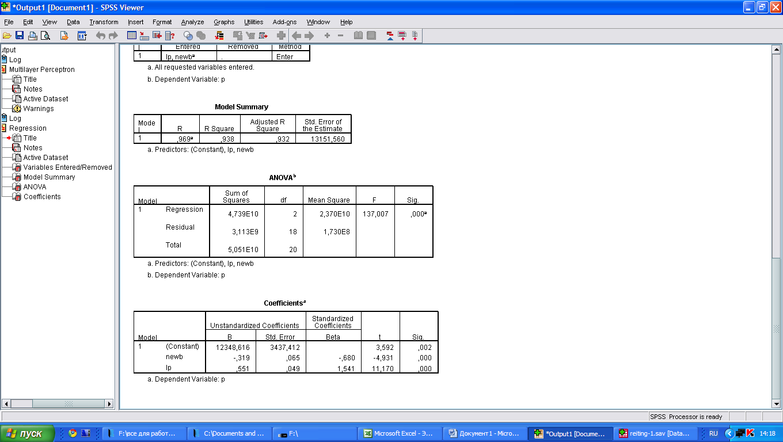Click the Redo arrow in toolbar
The image size is (783, 442).
(x=113, y=36)
